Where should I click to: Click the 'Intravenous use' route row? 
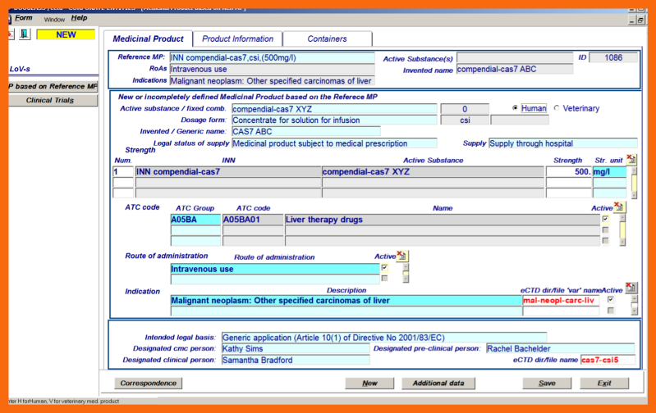point(275,269)
